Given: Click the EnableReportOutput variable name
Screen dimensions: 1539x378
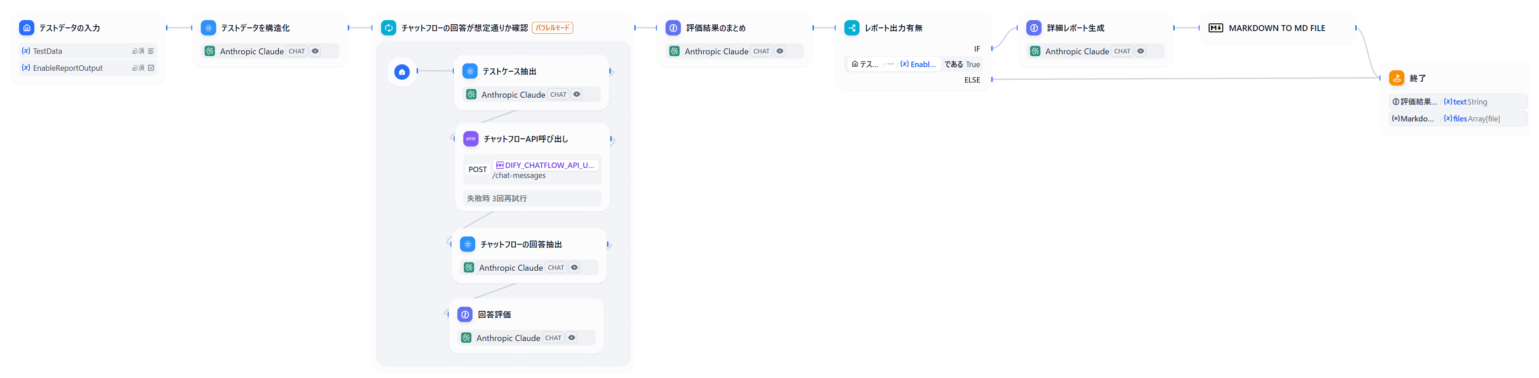Looking at the screenshot, I should coord(68,68).
